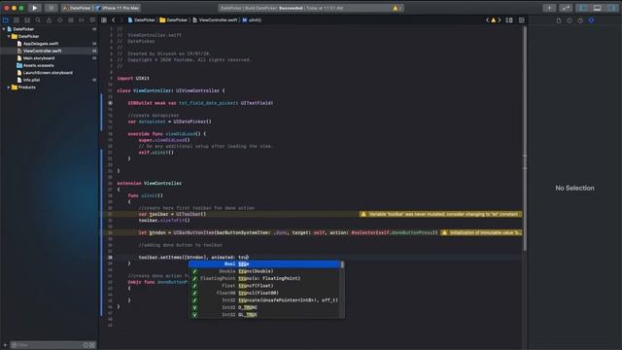This screenshot has width=622, height=350.
Task: Click the outlet connection circle in the gutter
Action: (110, 103)
